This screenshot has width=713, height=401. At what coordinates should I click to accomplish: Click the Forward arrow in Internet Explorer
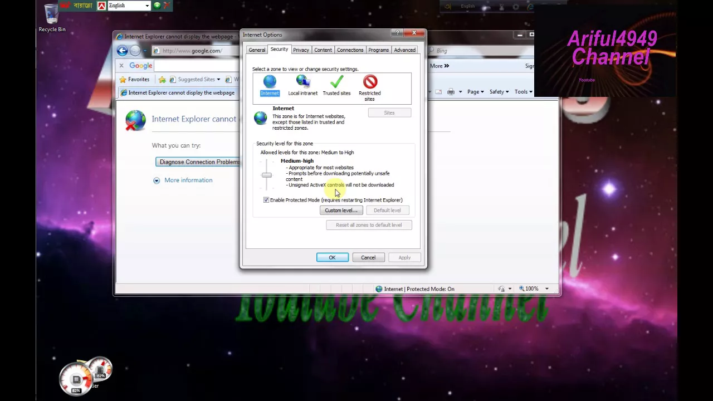point(135,51)
